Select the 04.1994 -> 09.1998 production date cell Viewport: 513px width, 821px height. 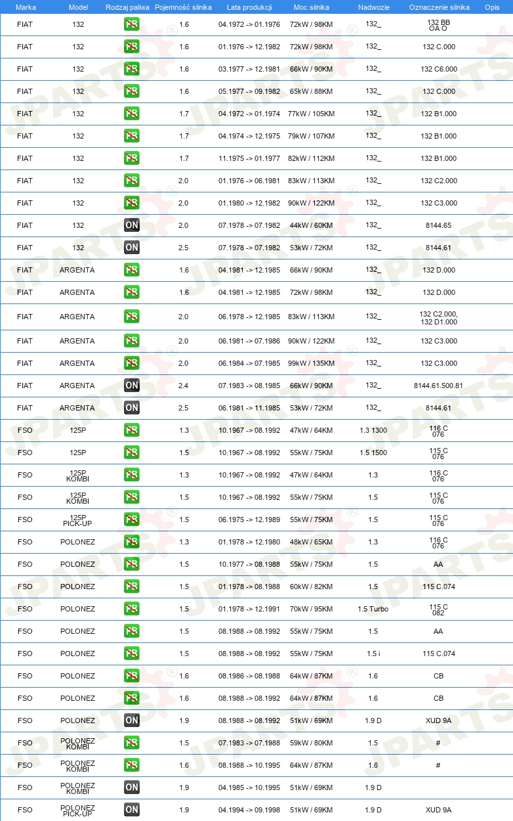tap(249, 810)
